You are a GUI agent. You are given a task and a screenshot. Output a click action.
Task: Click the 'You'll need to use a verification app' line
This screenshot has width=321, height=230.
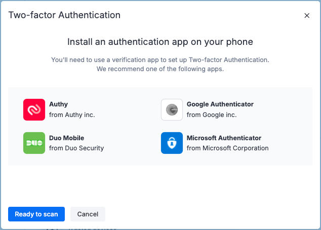pos(160,60)
